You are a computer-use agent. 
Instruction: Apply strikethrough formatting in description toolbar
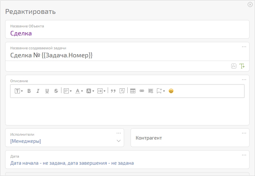pyautogui.click(x=56, y=91)
